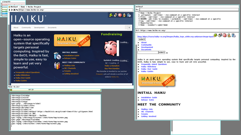This screenshot has height=135, width=241.
Task: Open Haiku Slideshow link in mothra
Action: coord(149,67)
